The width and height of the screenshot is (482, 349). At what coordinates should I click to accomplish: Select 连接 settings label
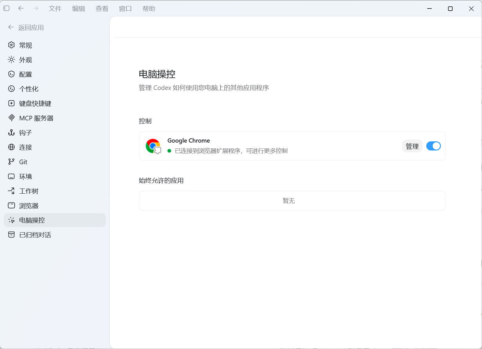point(26,147)
